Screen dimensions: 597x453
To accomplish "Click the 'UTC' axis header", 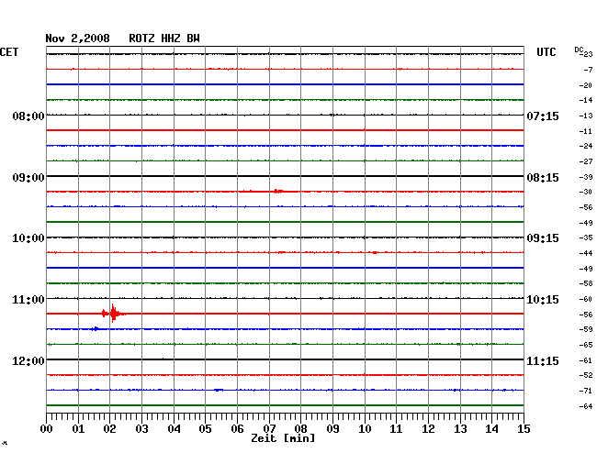I will [x=546, y=52].
